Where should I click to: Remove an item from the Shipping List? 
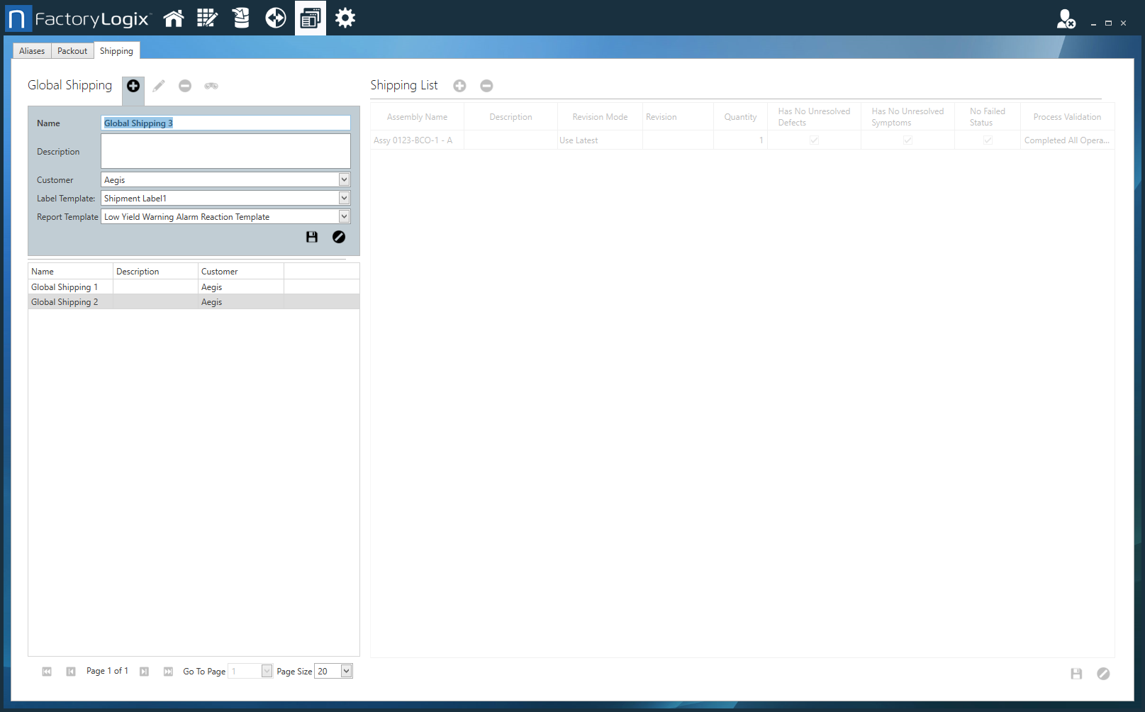(486, 86)
